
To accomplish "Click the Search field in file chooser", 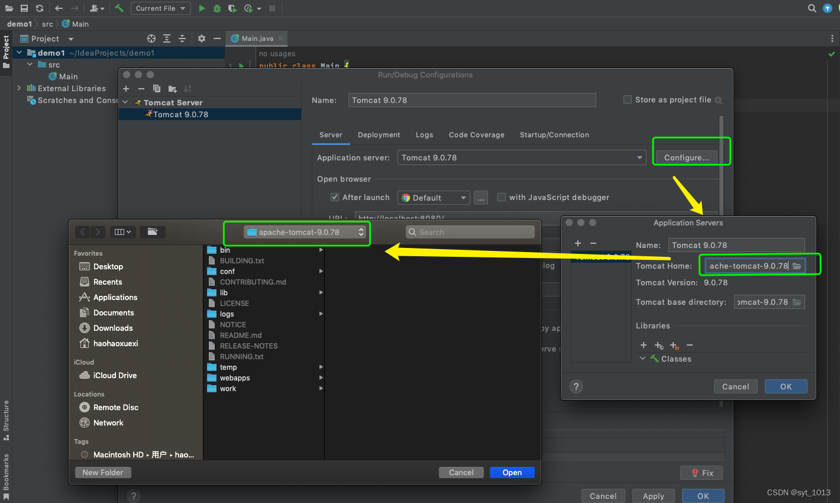I will click(x=470, y=232).
